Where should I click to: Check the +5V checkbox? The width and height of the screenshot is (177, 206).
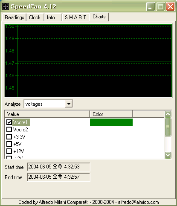9,144
